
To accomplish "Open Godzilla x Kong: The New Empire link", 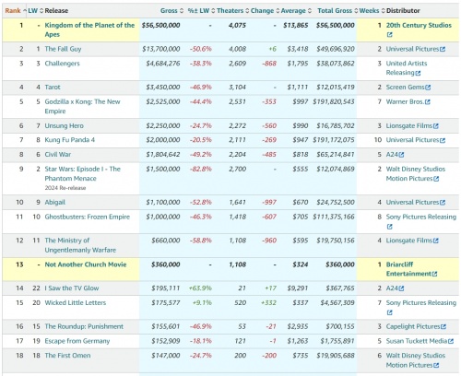I will click(x=82, y=106).
